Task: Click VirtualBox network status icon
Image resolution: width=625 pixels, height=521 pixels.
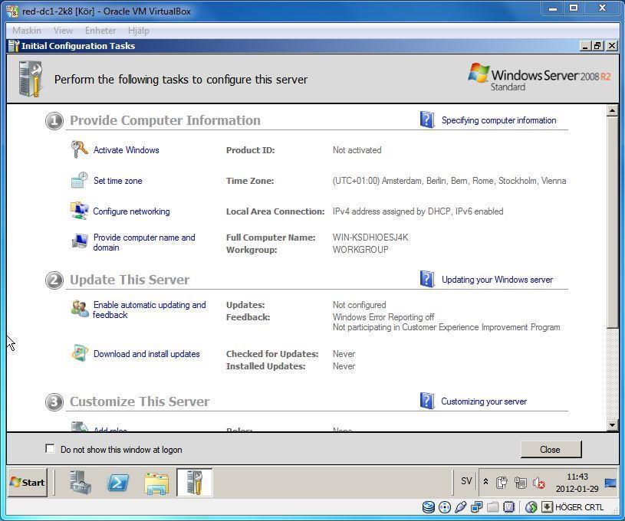Action: click(476, 506)
